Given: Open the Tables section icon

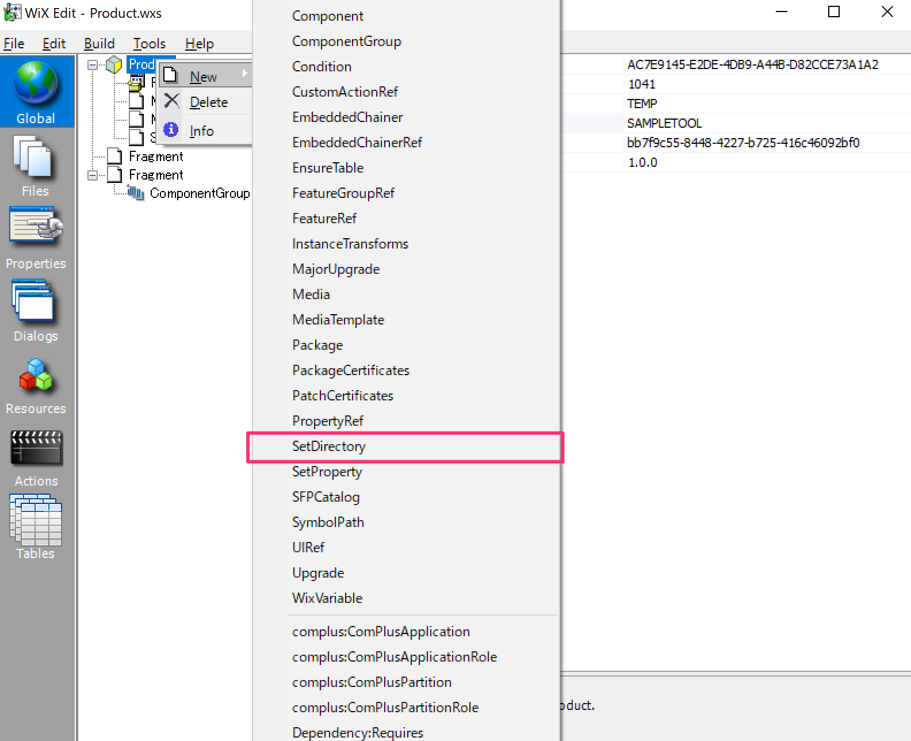Looking at the screenshot, I should click(36, 520).
